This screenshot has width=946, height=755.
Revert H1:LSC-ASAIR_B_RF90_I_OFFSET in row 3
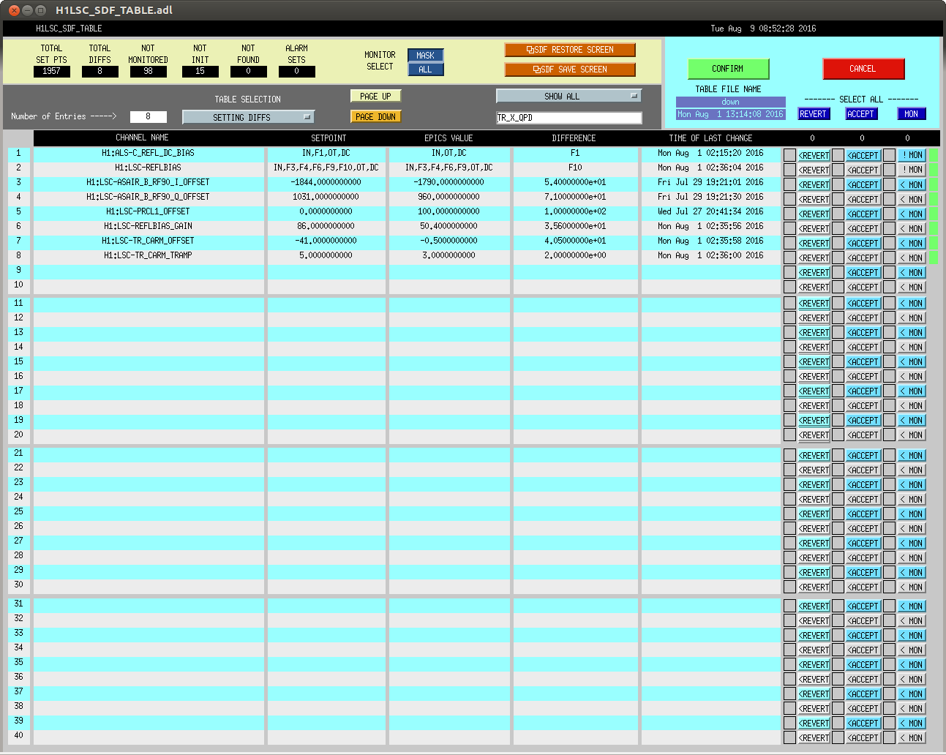[x=814, y=185]
